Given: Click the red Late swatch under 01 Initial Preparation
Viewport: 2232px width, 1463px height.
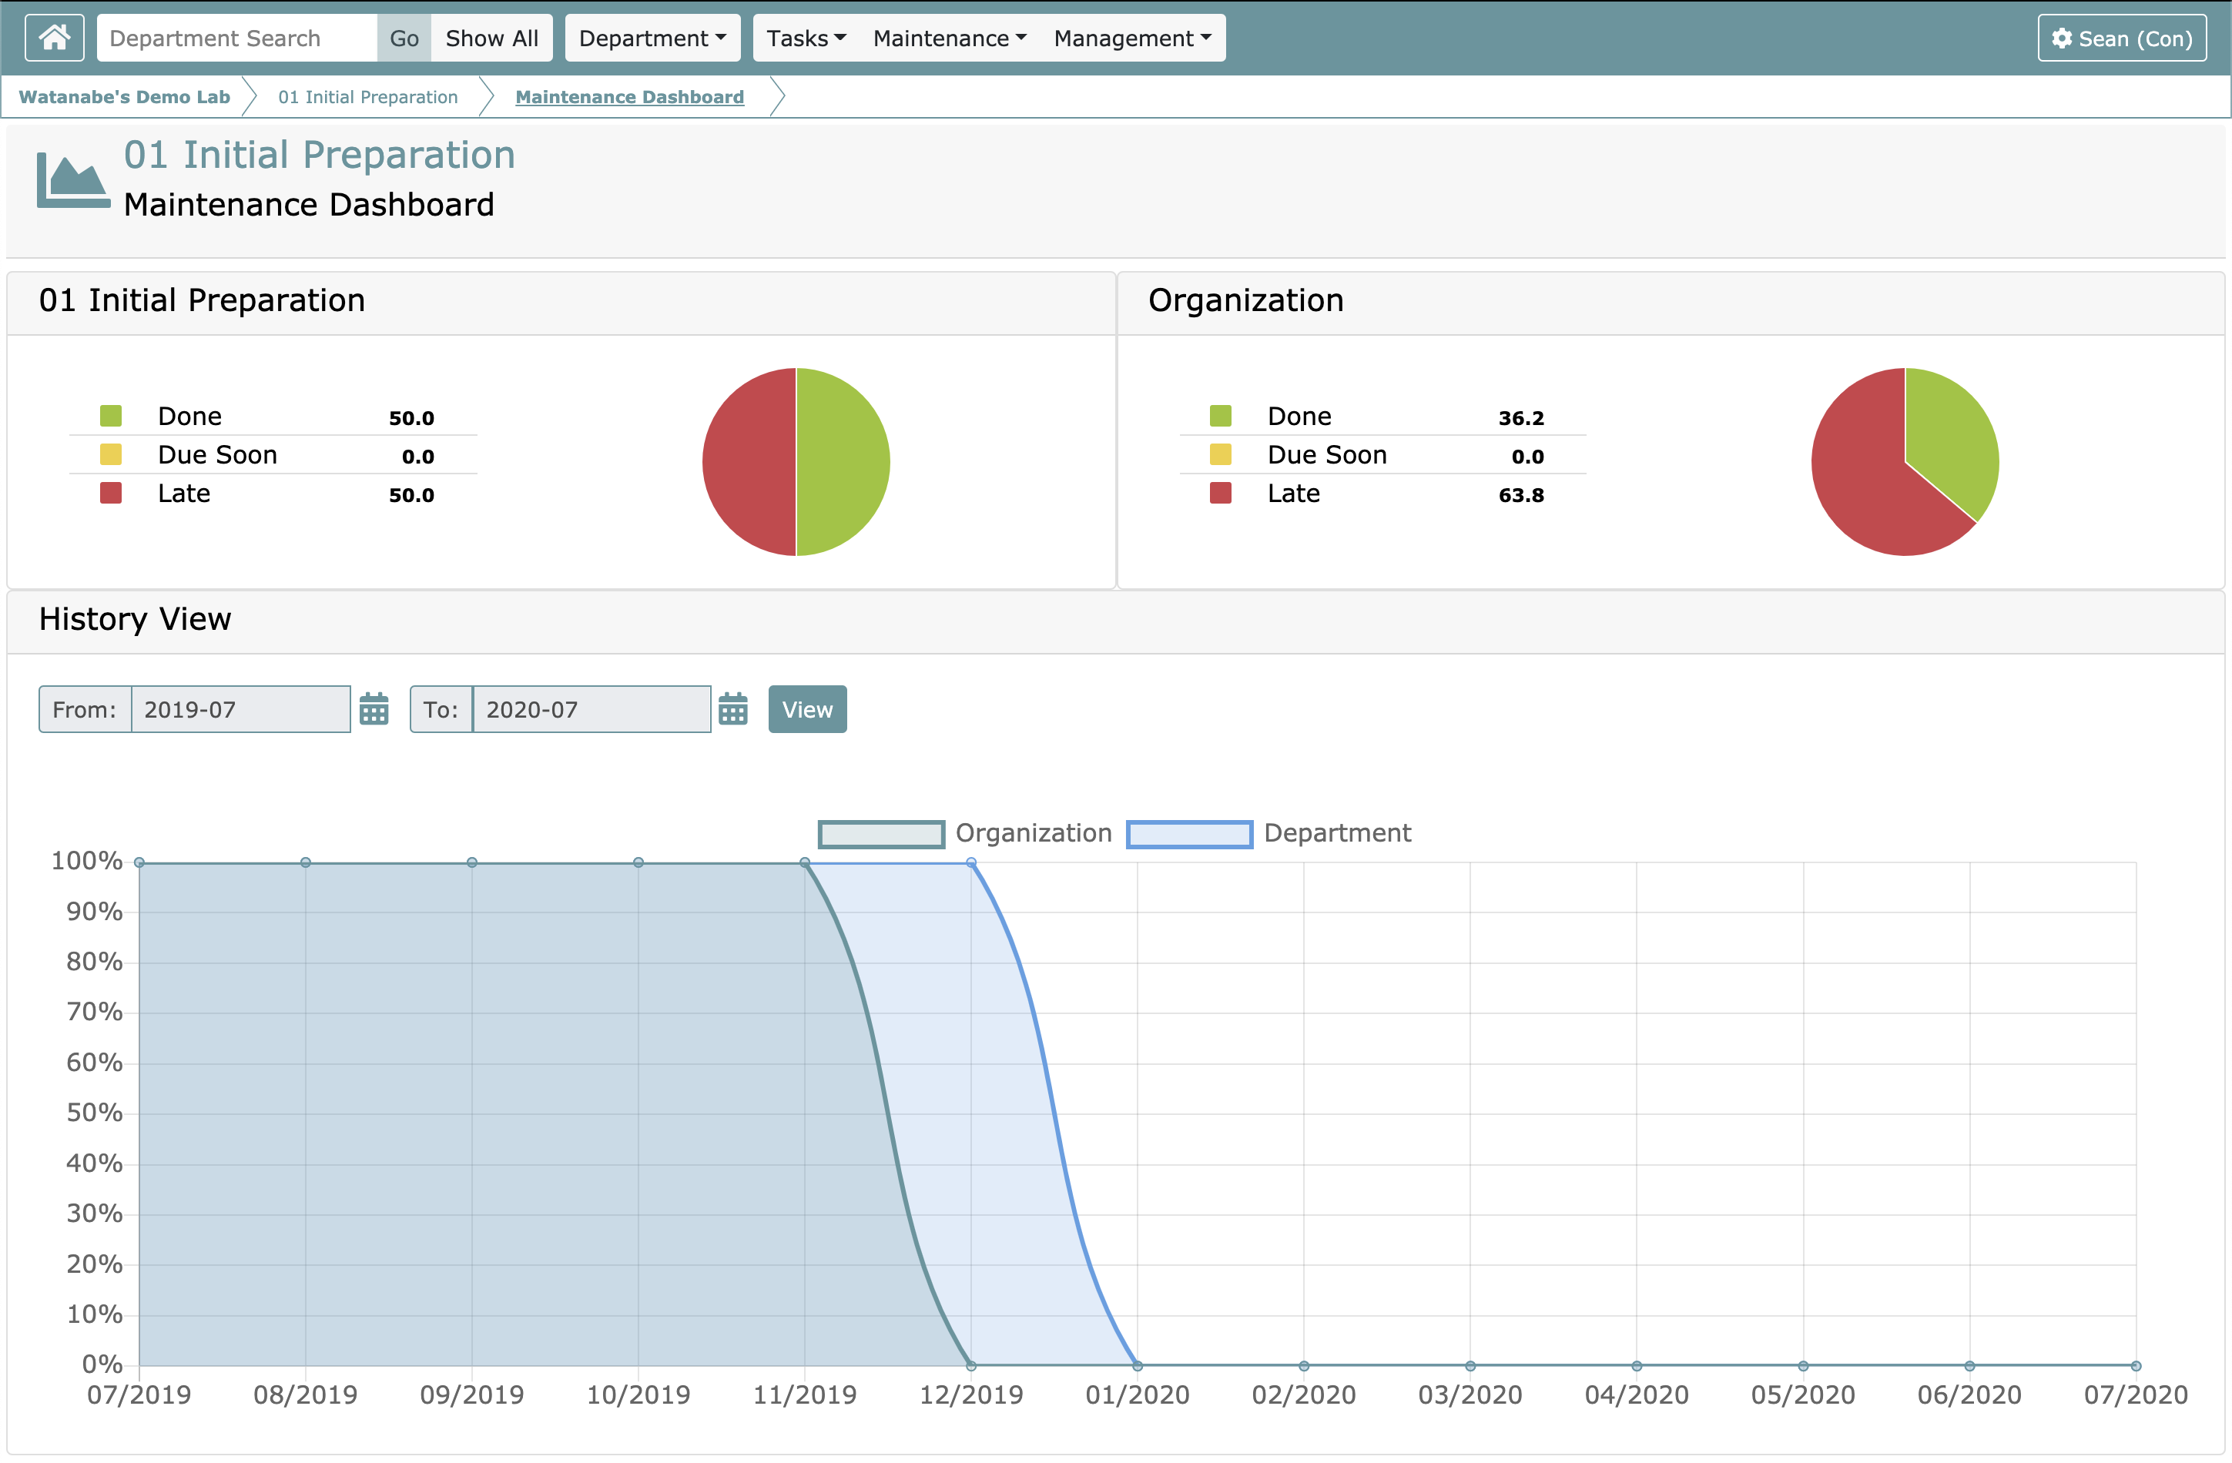Looking at the screenshot, I should pyautogui.click(x=111, y=494).
